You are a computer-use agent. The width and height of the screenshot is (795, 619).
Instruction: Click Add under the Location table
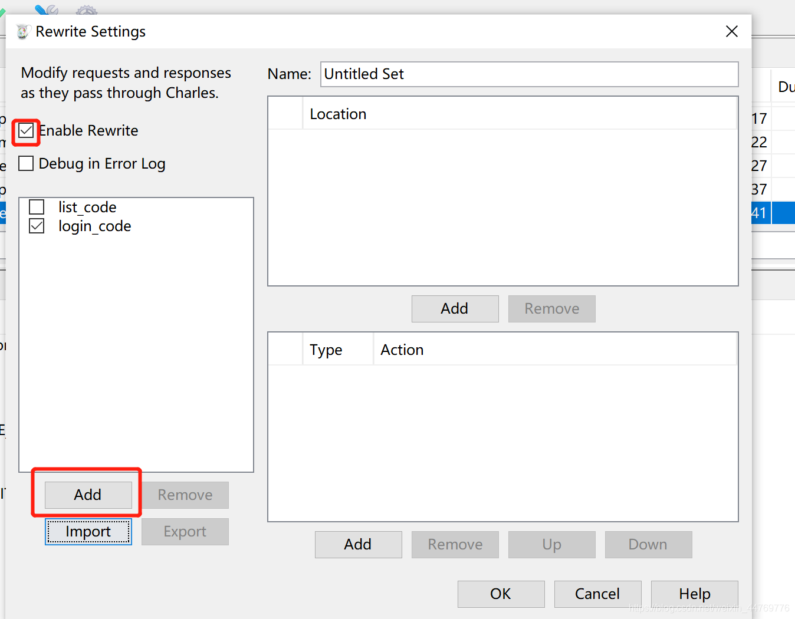point(455,309)
